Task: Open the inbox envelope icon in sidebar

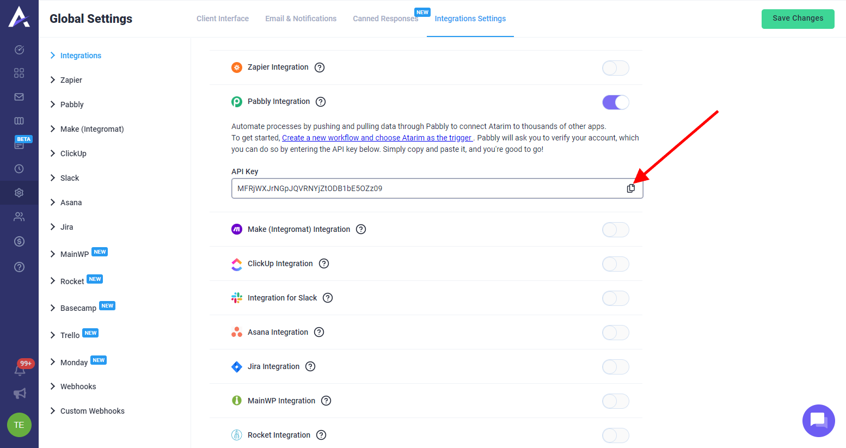Action: tap(19, 97)
